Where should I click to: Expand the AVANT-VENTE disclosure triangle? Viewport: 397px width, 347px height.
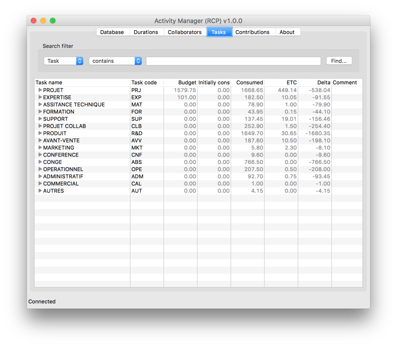[x=40, y=140]
